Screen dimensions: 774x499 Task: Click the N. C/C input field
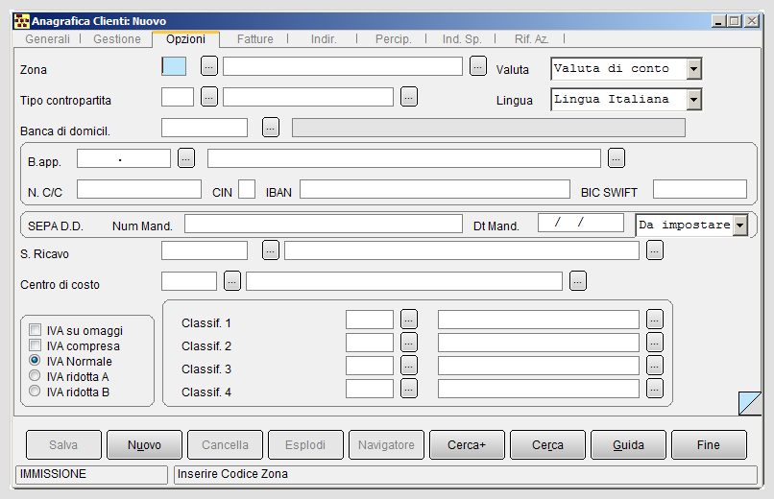138,189
